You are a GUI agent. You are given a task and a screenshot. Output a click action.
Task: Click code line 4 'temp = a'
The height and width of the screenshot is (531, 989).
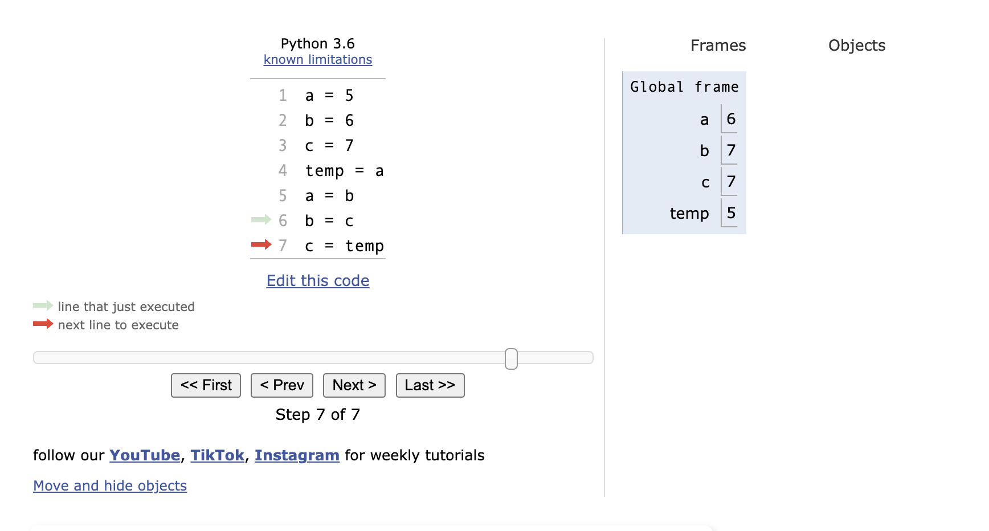tap(344, 171)
